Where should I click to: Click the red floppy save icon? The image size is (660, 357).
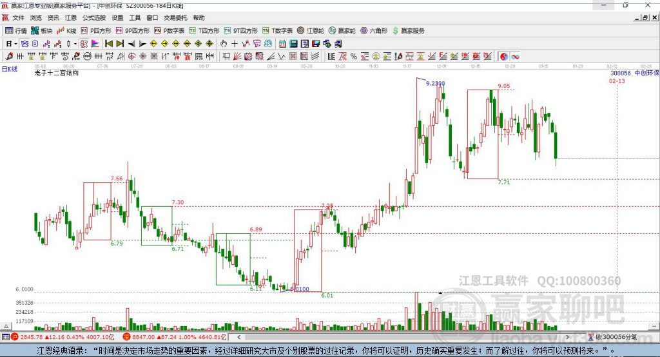coord(316,44)
